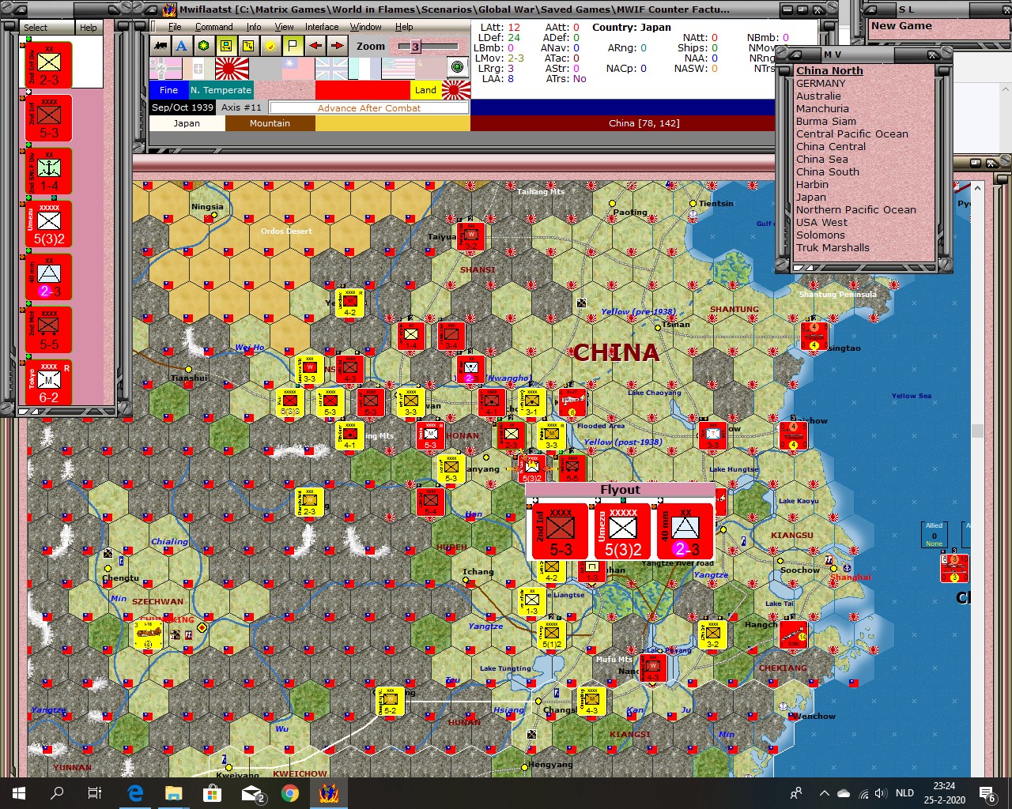The width and height of the screenshot is (1012, 809).
Task: Select GERMANY in the M V list
Action: coord(821,83)
